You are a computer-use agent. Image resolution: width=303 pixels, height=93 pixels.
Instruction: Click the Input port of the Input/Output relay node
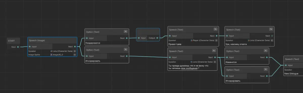point(139,38)
